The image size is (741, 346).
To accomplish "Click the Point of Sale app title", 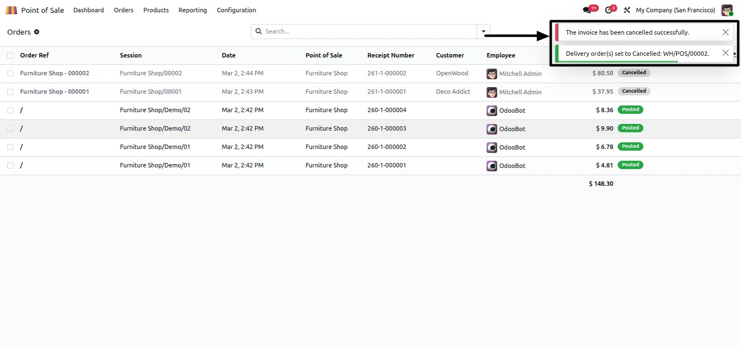I will click(42, 10).
